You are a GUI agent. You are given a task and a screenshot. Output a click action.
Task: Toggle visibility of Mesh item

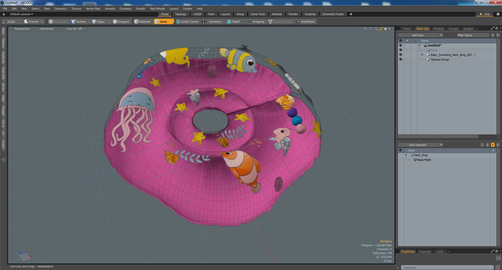(x=400, y=50)
